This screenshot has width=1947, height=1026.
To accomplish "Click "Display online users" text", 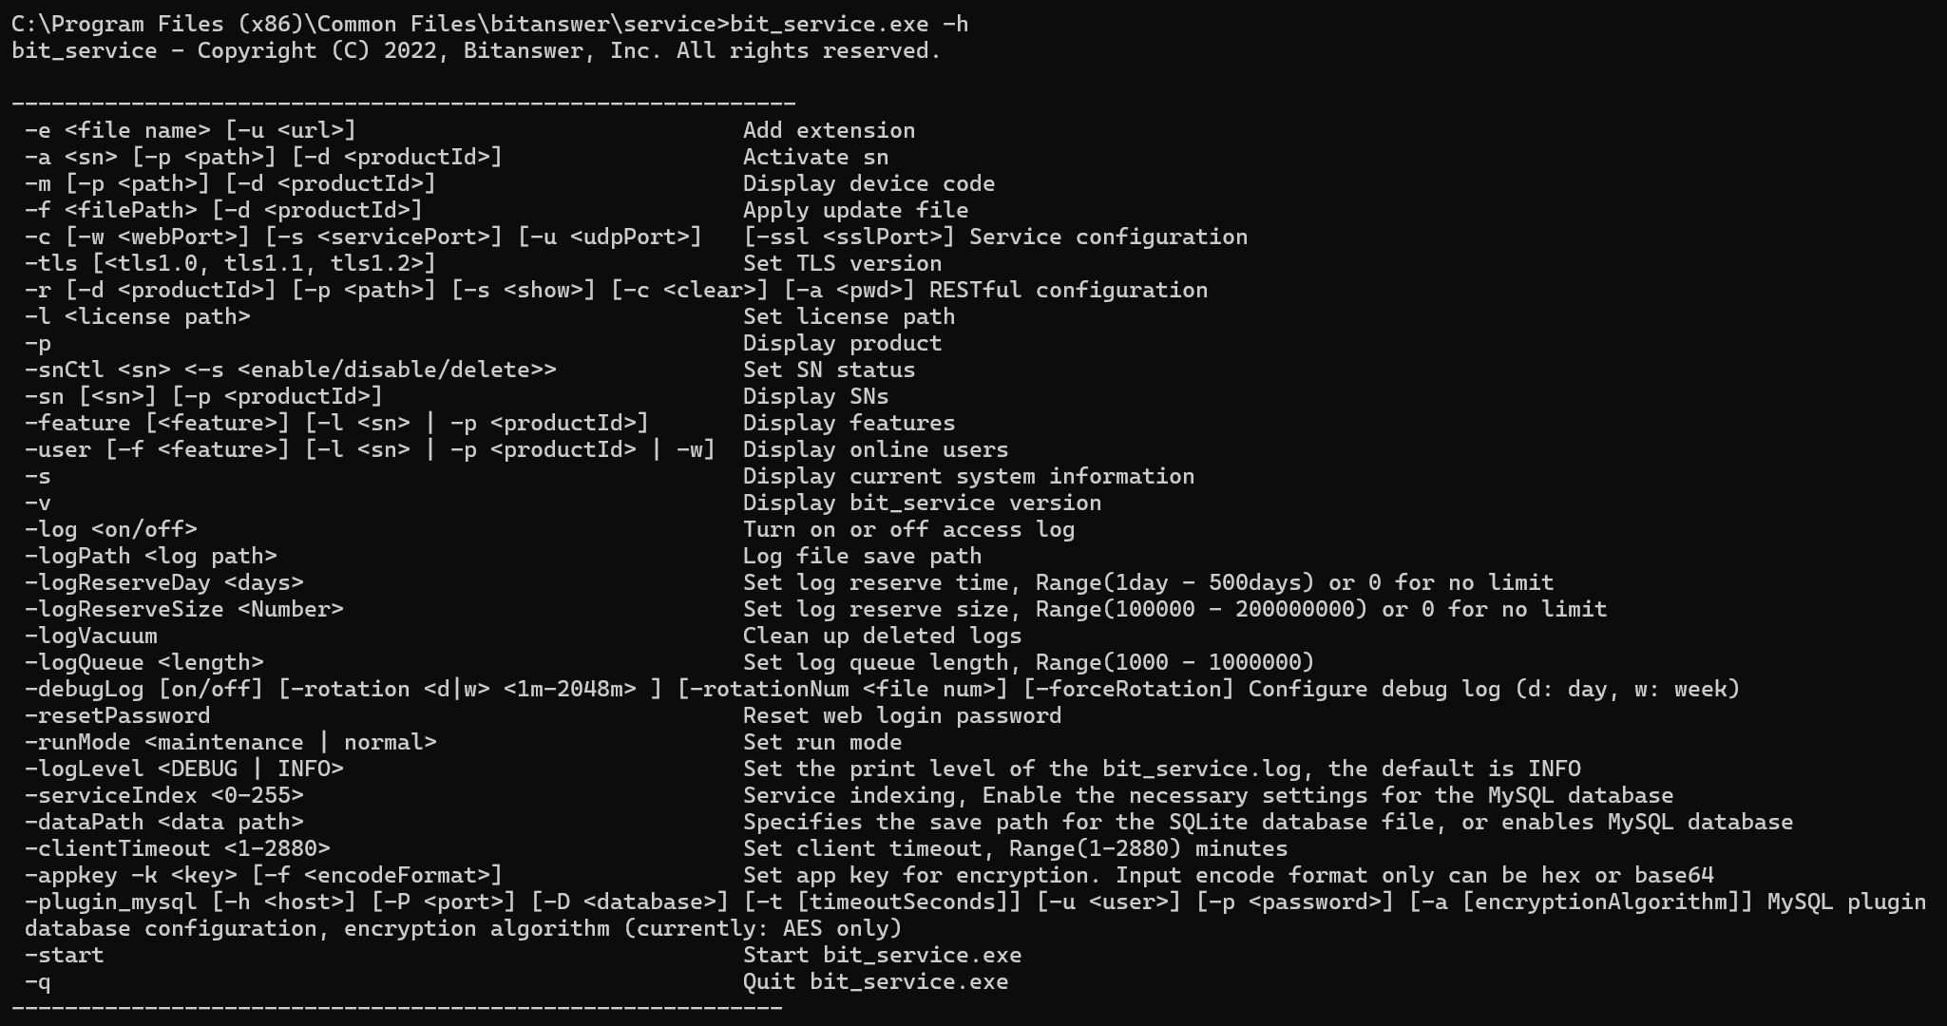I will tap(875, 449).
